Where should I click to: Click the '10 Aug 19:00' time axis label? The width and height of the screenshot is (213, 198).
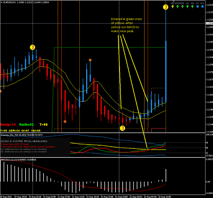[x=21, y=197]
